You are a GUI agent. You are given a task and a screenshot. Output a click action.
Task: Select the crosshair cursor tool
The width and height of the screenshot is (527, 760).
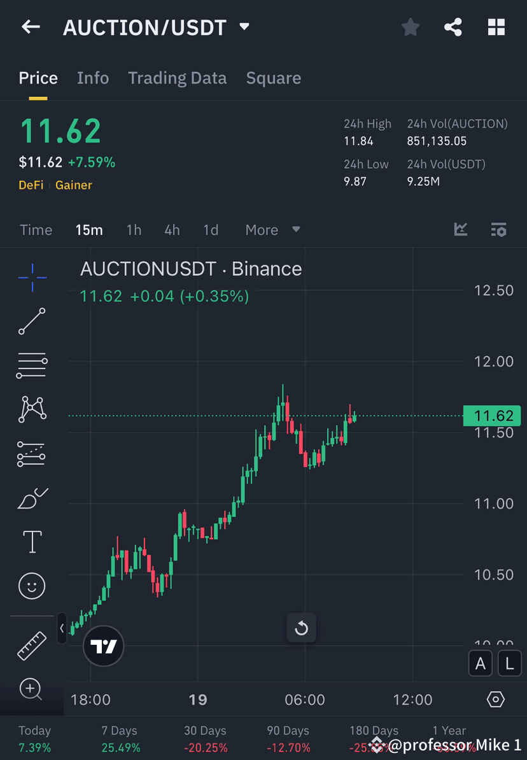pyautogui.click(x=32, y=277)
